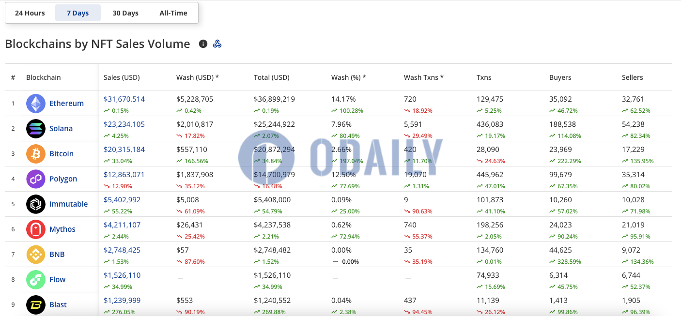Click the BNB logo icon
This screenshot has width=681, height=316.
pos(36,255)
